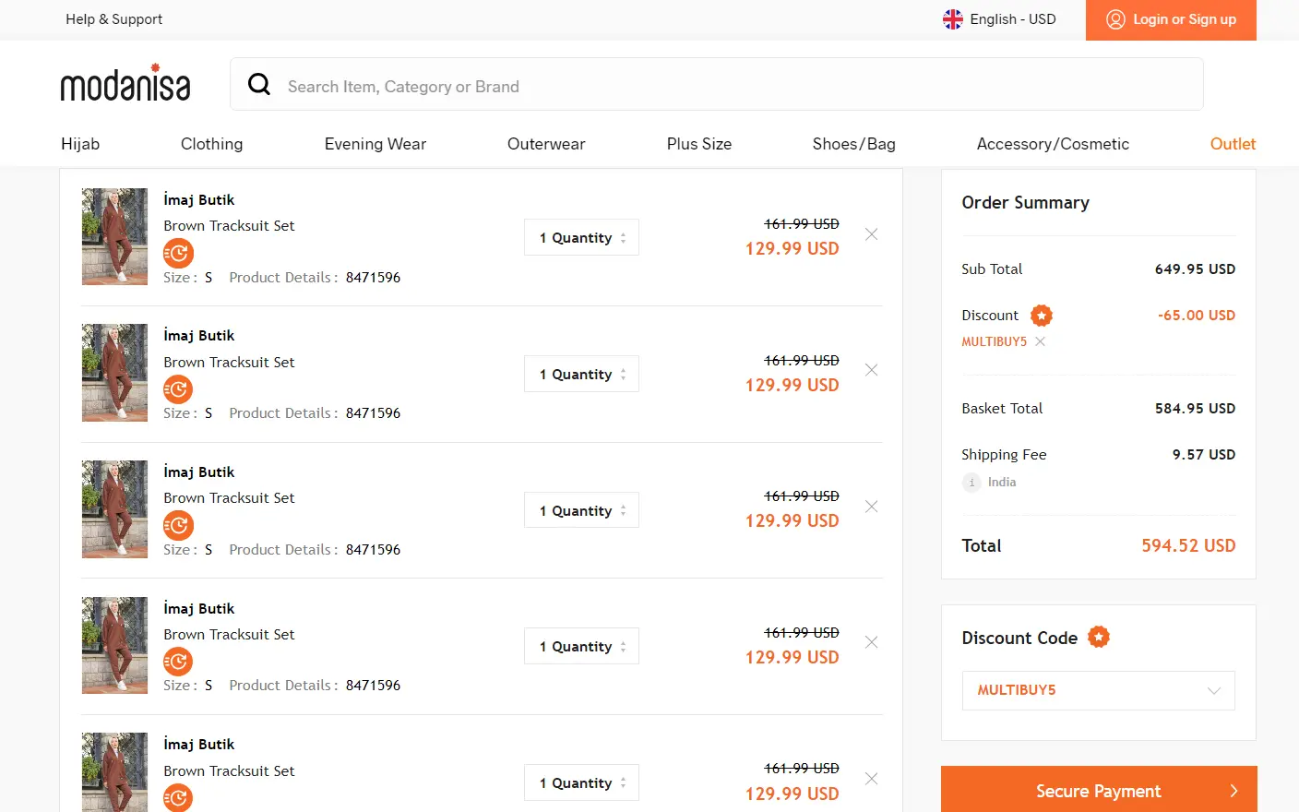Click İmaj Butik brand on first item
Viewport: 1299px width, 812px height.
pyautogui.click(x=199, y=199)
